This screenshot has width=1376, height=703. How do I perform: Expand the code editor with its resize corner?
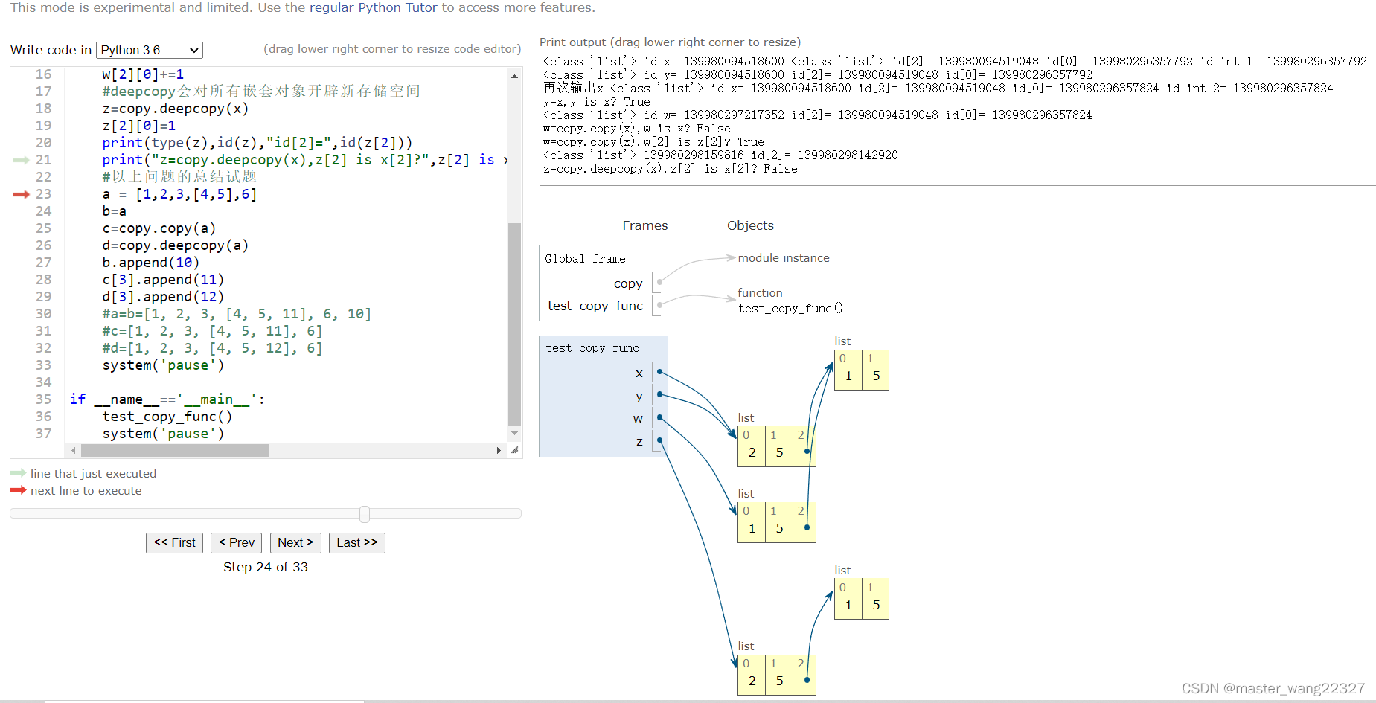tap(515, 450)
